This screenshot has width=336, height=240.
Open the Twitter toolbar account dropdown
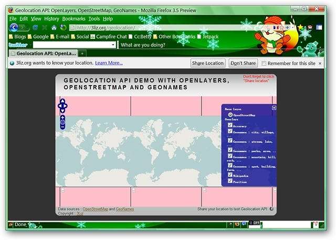click(113, 45)
